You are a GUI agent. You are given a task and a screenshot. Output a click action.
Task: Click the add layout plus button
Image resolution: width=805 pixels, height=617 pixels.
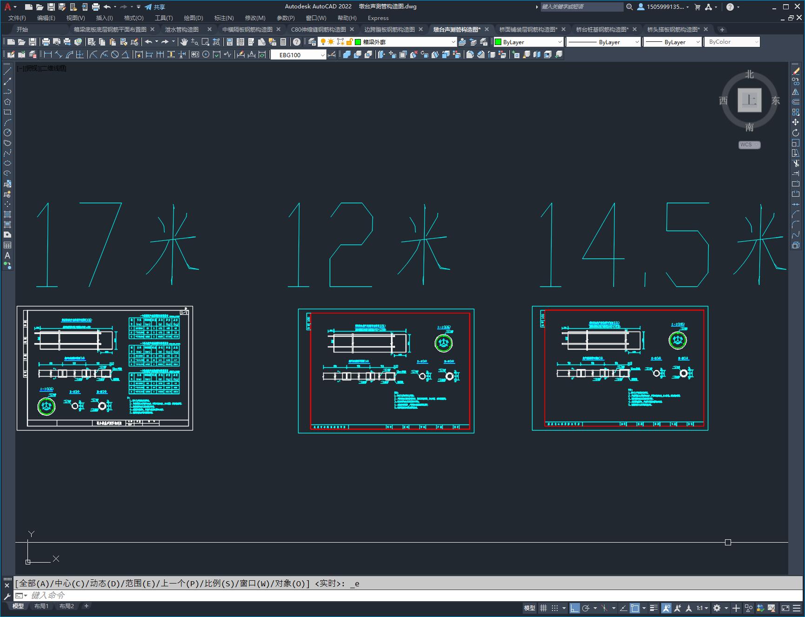(86, 606)
